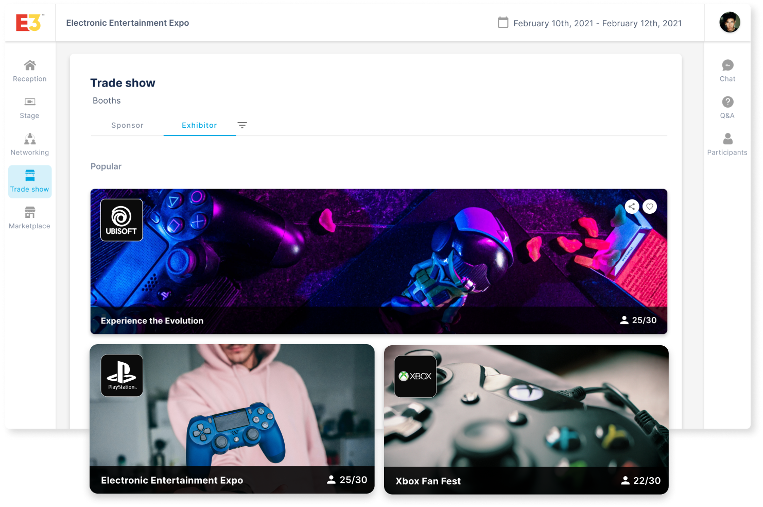763x507 pixels.
Task: Favorite the Ubisoft booth with heart
Action: 650,207
